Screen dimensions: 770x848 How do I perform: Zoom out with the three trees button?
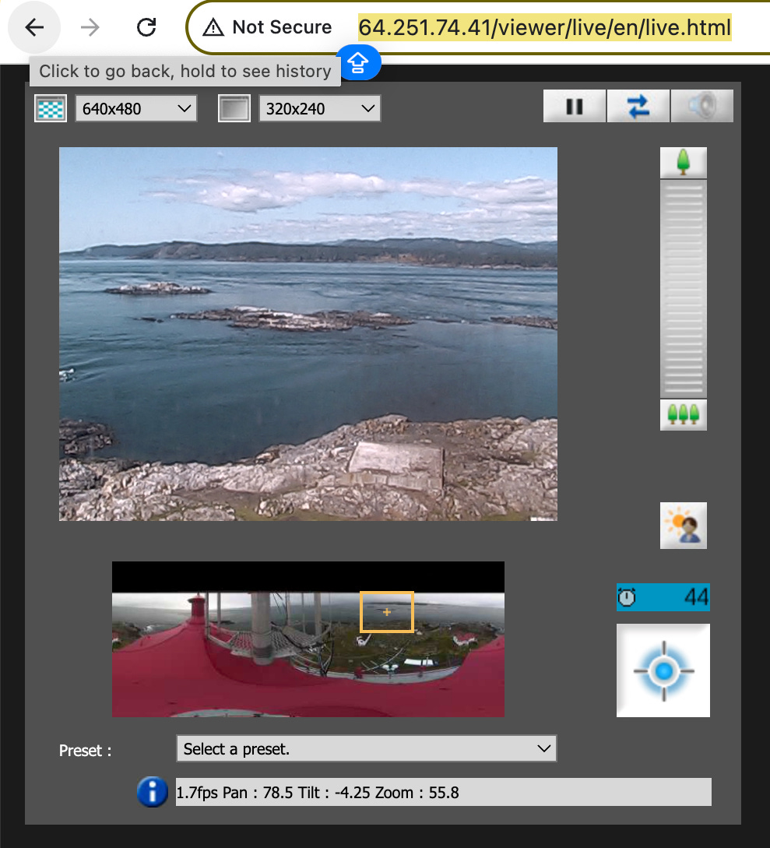pyautogui.click(x=683, y=415)
